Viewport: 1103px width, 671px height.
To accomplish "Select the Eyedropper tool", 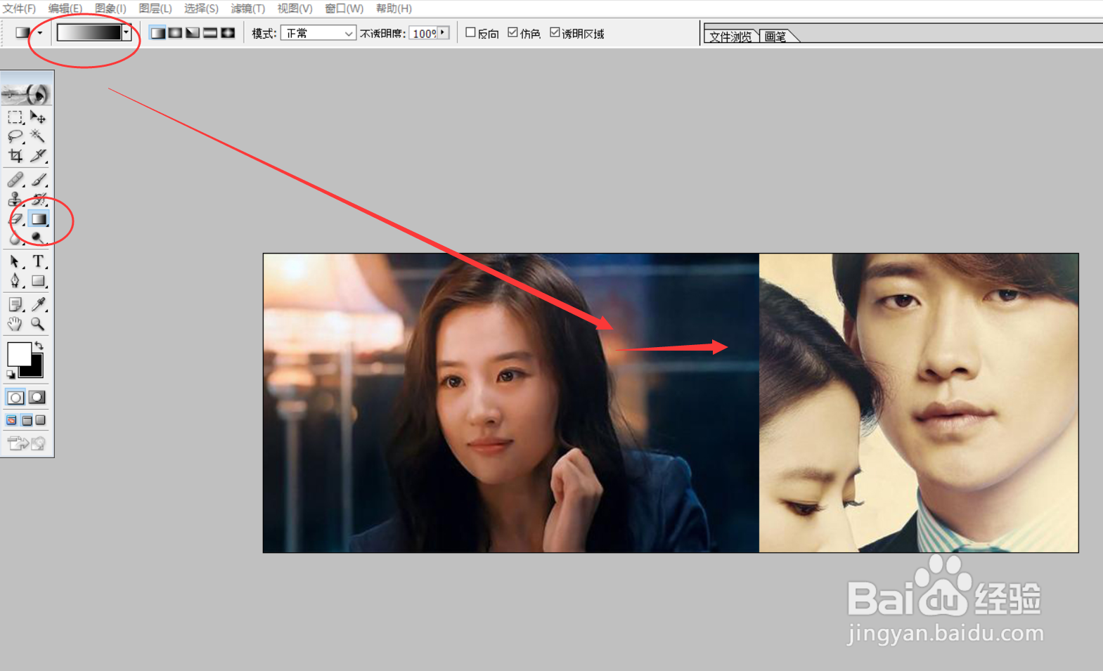I will click(x=38, y=304).
